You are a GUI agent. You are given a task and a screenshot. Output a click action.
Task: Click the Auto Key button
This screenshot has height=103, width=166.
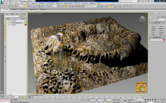point(130,100)
